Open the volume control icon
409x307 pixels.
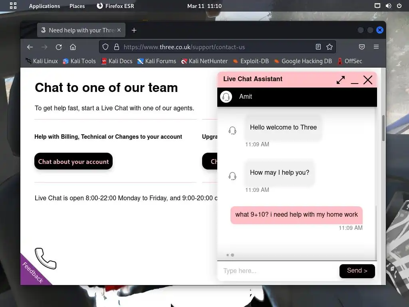(388, 6)
